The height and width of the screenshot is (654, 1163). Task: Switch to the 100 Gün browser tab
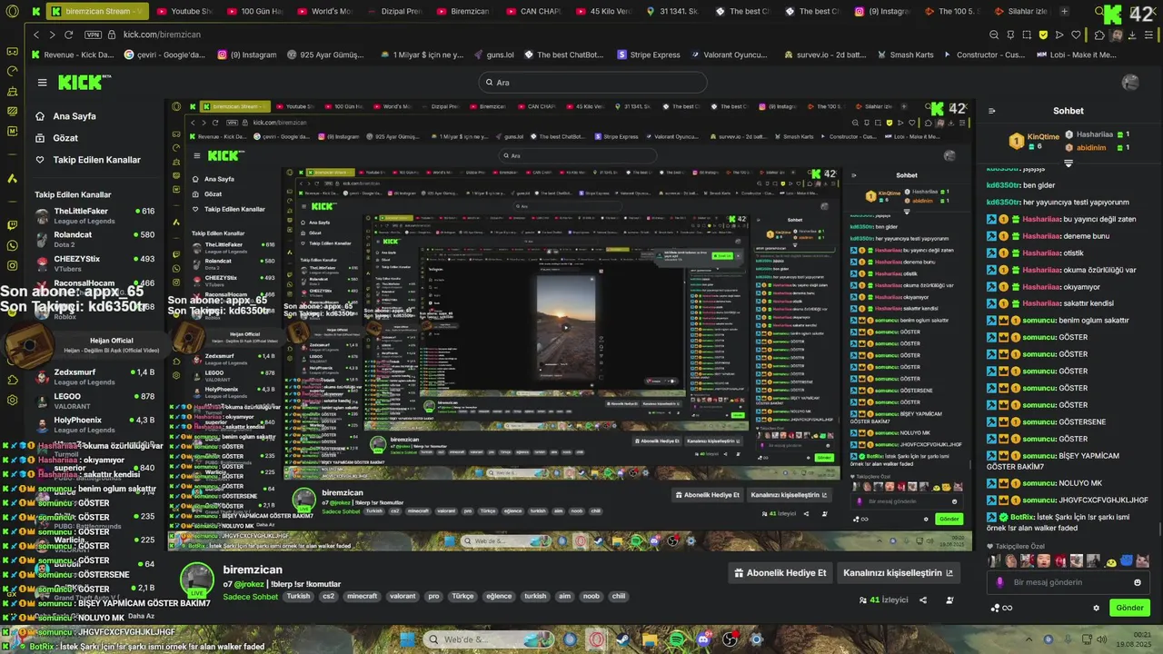click(x=255, y=12)
